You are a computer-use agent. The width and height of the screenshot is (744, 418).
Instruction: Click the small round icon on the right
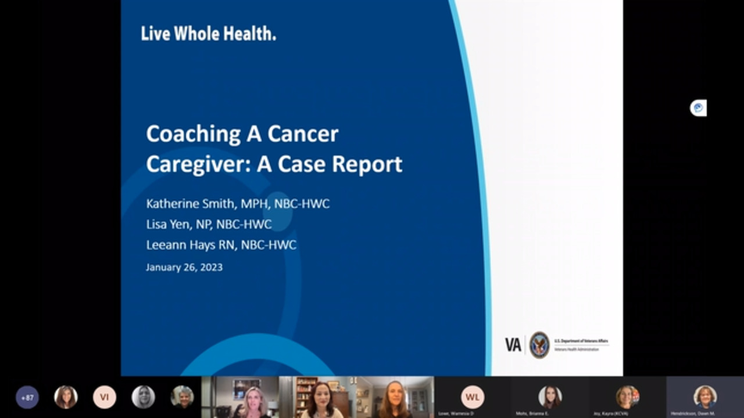698,108
